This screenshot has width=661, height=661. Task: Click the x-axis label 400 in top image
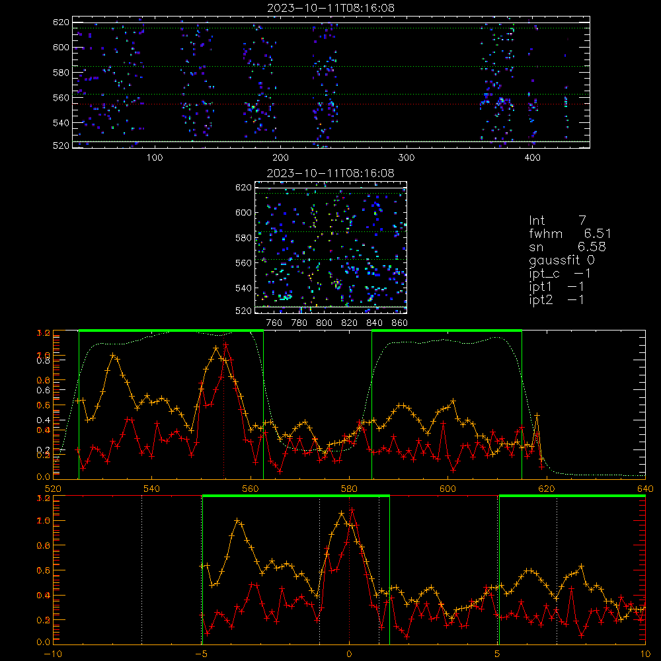532,158
